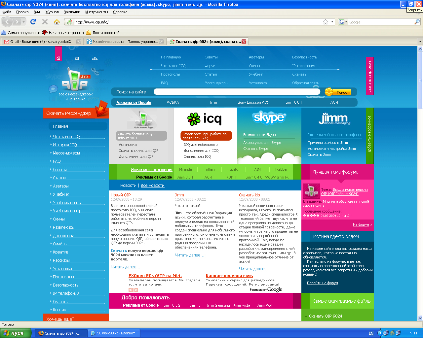Go back using the browser Back arrow
Viewport: 423px width, 338px height.
coord(8,22)
